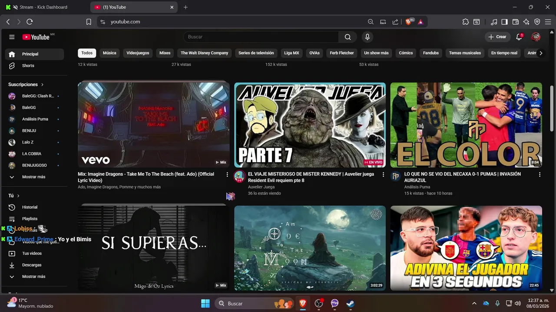Open Brave VPN shield icon
Viewport: 556px width, 312px height.
coord(537,22)
